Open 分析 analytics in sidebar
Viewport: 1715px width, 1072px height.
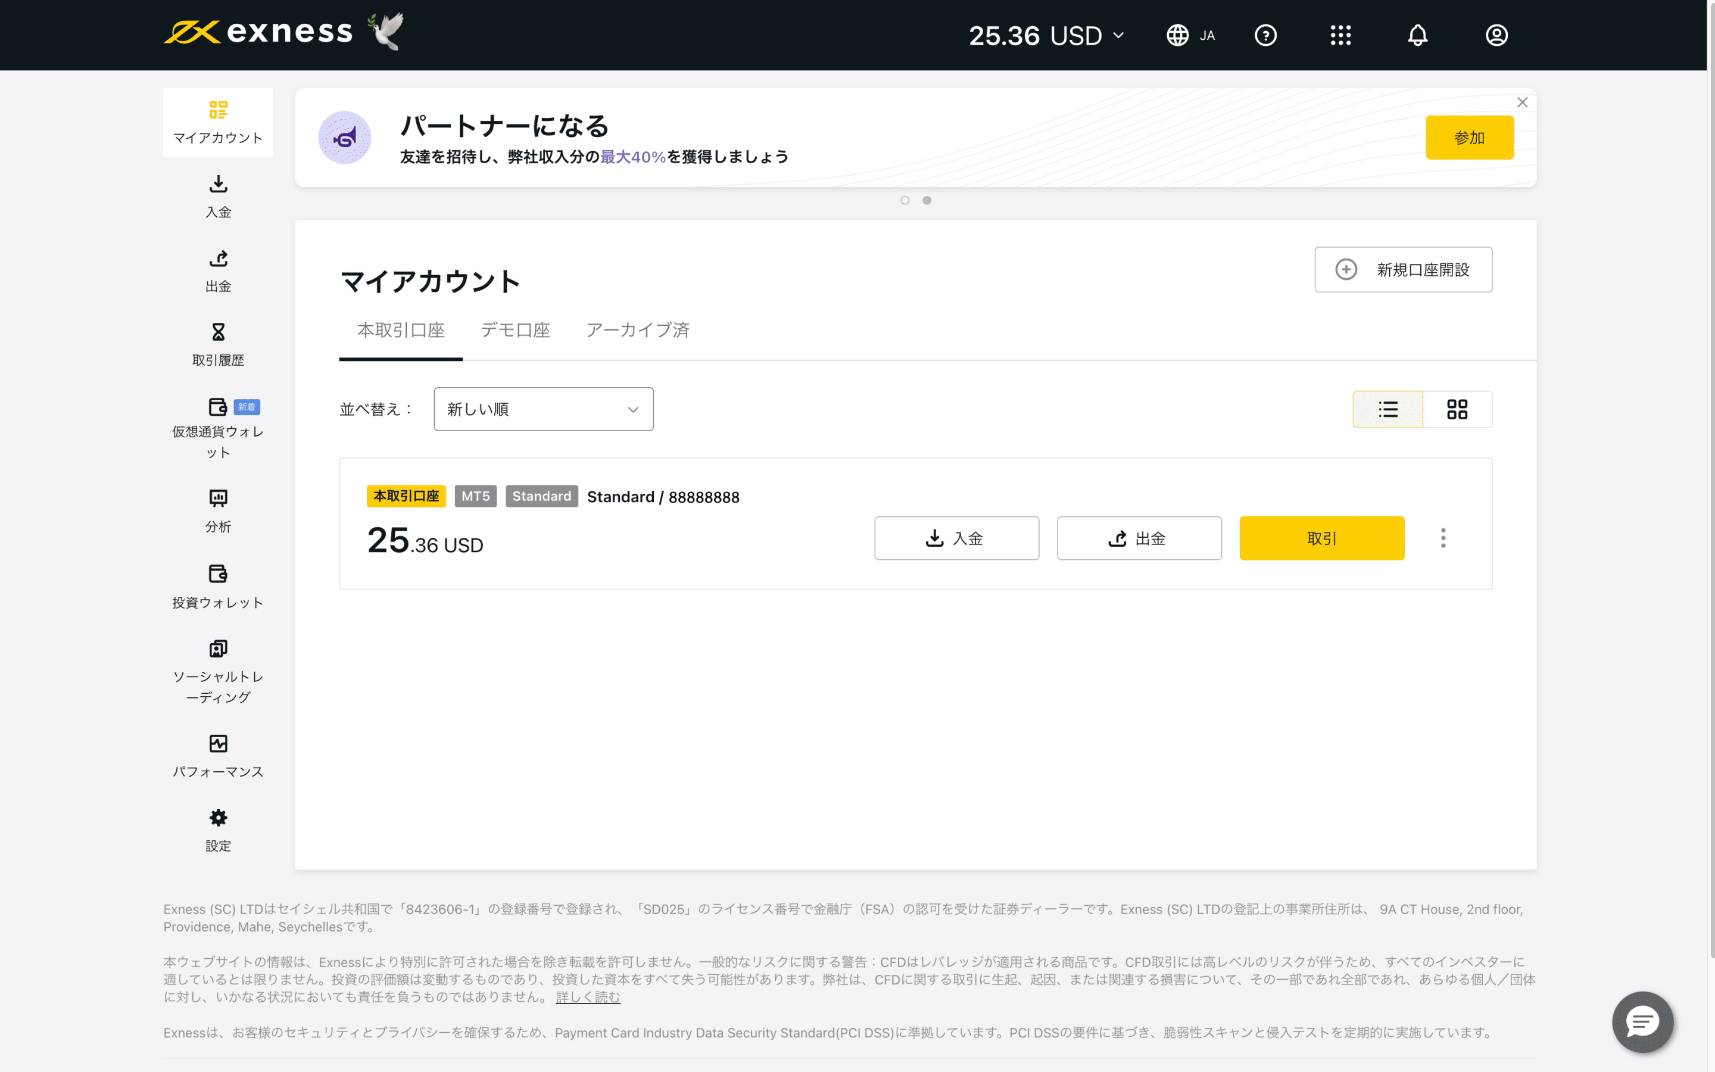tap(219, 511)
